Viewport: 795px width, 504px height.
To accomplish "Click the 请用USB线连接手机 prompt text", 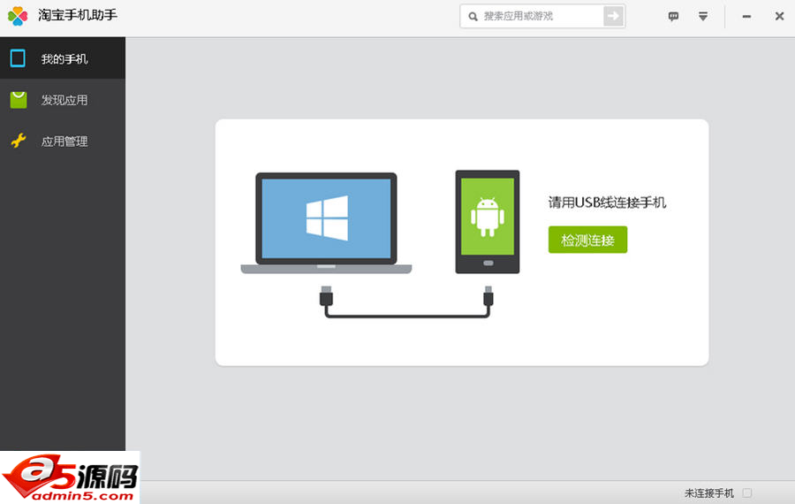I will 607,202.
